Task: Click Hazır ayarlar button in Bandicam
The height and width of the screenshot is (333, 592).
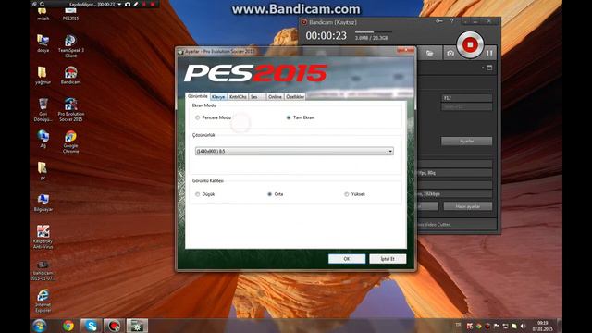Action: click(x=468, y=206)
